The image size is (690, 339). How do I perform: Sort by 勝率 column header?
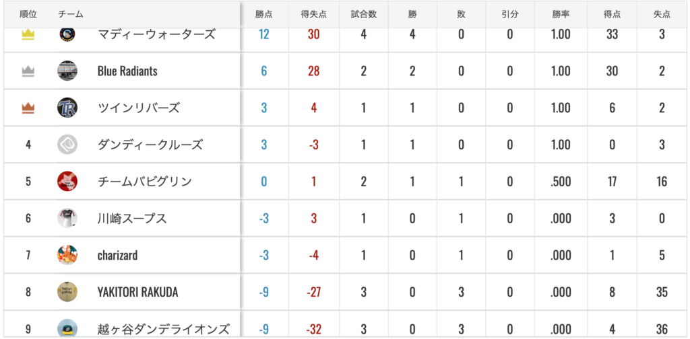coord(561,14)
